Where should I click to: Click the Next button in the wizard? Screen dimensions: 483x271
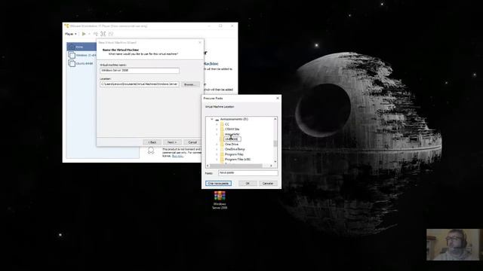click(x=172, y=142)
